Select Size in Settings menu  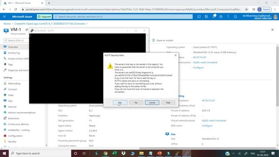10,101
